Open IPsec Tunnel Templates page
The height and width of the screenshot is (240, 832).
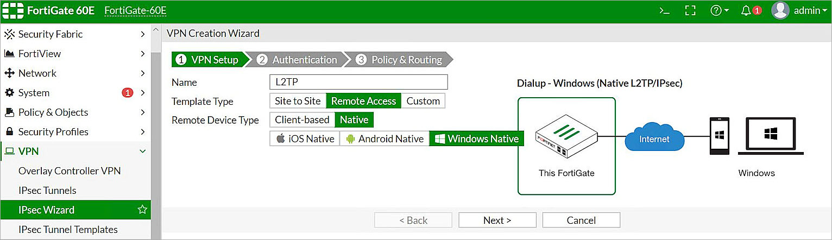click(68, 229)
